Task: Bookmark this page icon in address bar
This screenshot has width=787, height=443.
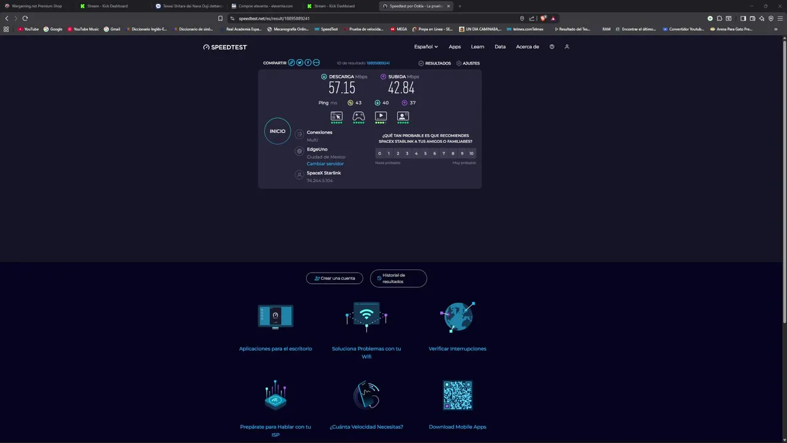Action: tap(220, 18)
